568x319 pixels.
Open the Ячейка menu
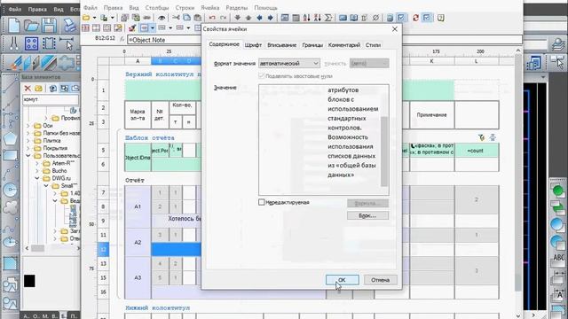(x=210, y=8)
